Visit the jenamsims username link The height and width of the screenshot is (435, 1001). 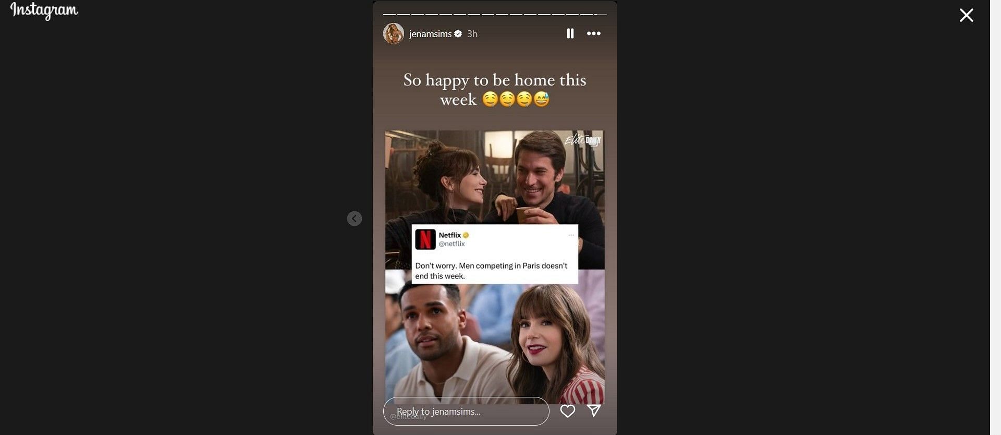[430, 34]
